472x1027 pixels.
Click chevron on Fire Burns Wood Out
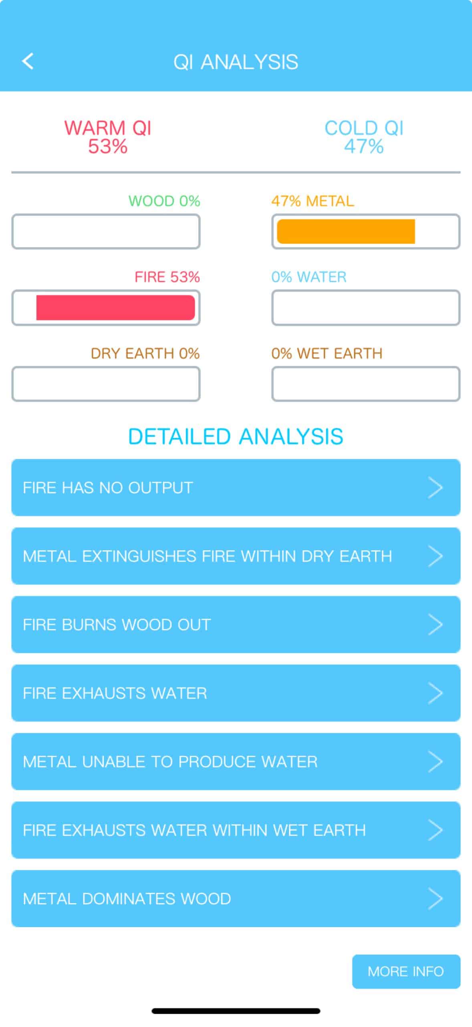coord(435,624)
